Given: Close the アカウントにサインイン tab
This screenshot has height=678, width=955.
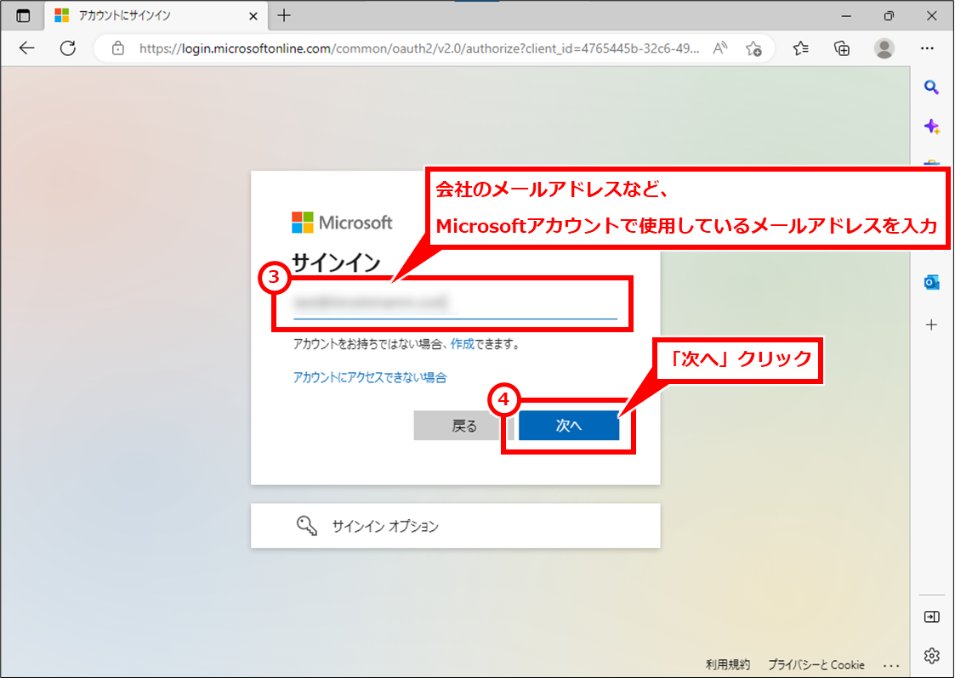Looking at the screenshot, I should 253,16.
